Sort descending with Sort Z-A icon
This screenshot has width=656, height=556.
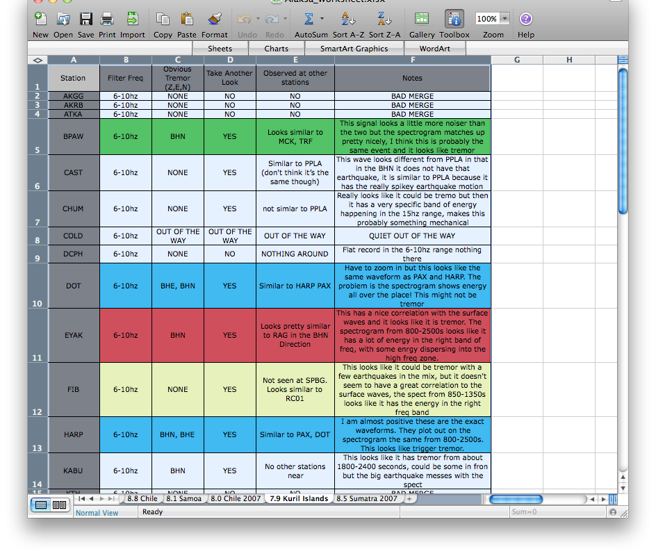pos(384,19)
